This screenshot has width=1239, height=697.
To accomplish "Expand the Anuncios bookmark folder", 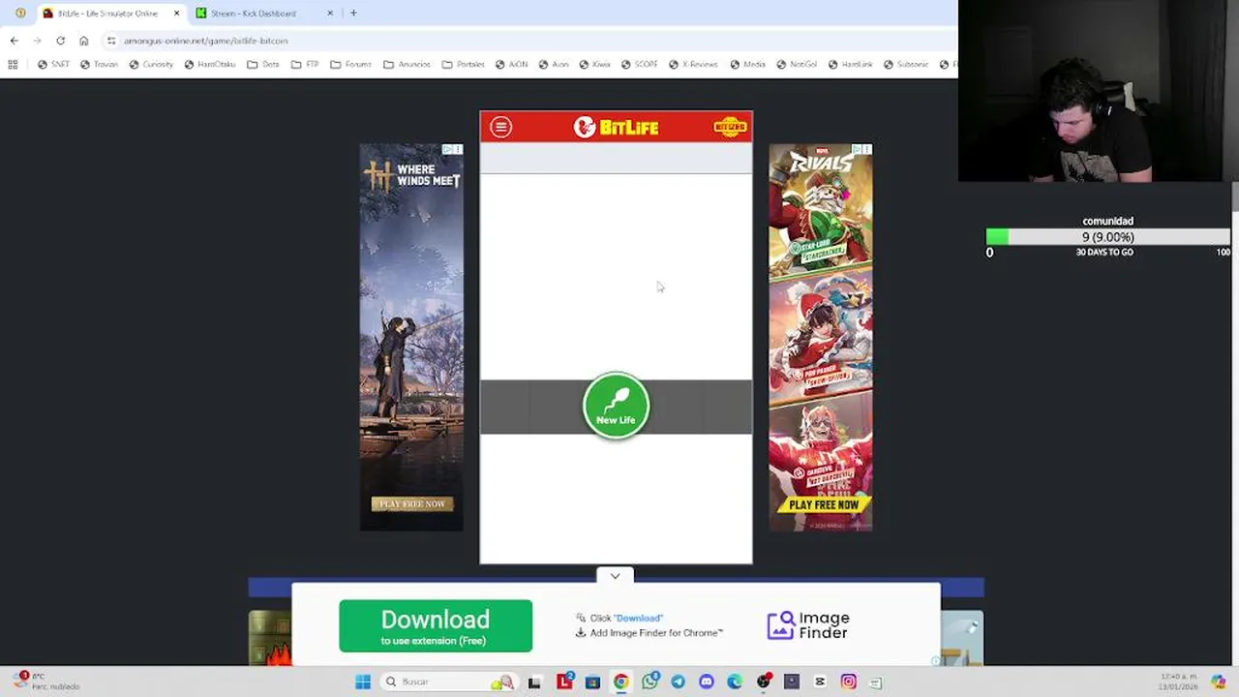I will (407, 65).
